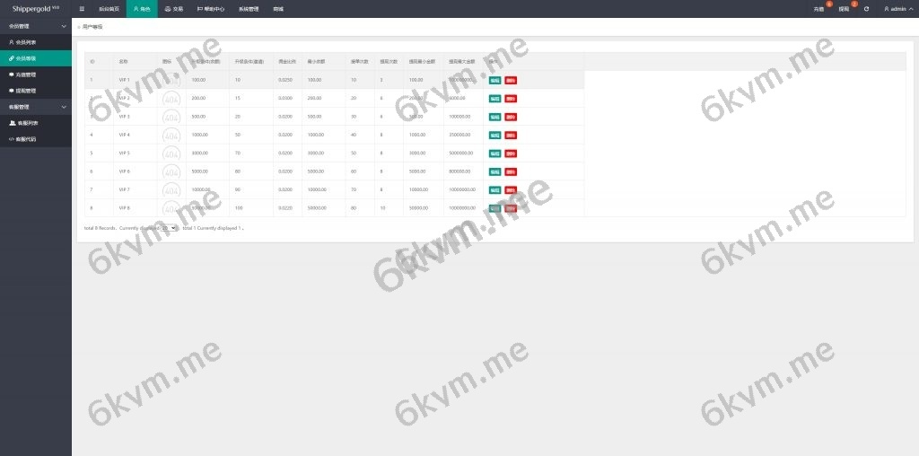Open 客服代码 in the sidebar

pyautogui.click(x=27, y=139)
